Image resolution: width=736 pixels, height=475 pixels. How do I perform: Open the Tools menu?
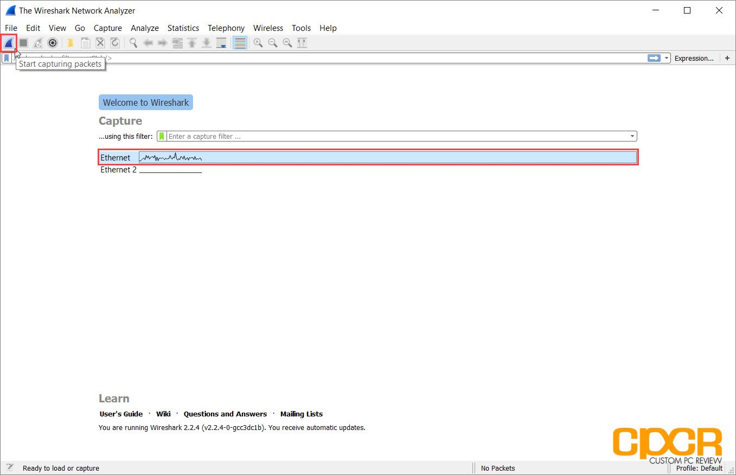pyautogui.click(x=302, y=28)
